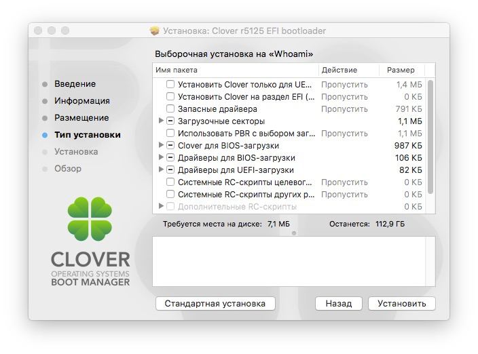The image size is (478, 354).
Task: Select 'Установка' step in sidebar
Action: [76, 152]
